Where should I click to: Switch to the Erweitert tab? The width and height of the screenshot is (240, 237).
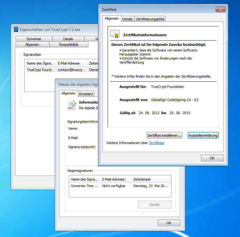[86, 94]
